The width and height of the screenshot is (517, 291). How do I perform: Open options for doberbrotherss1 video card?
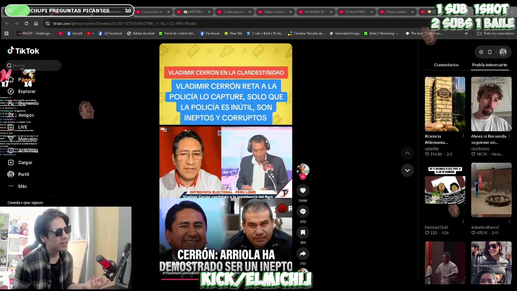(x=509, y=221)
